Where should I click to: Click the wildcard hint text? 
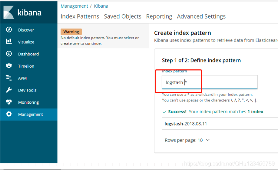[x=207, y=95]
